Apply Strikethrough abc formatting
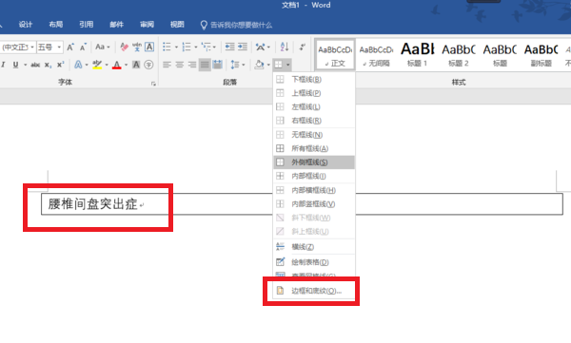This screenshot has height=343, width=571. tap(35, 65)
